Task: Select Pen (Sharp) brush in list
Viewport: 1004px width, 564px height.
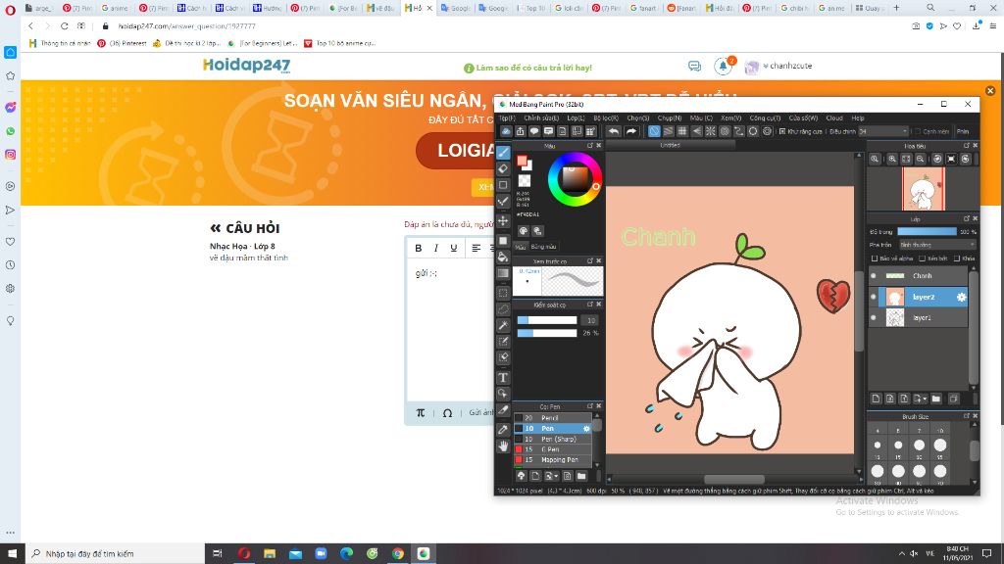Action: click(x=554, y=439)
